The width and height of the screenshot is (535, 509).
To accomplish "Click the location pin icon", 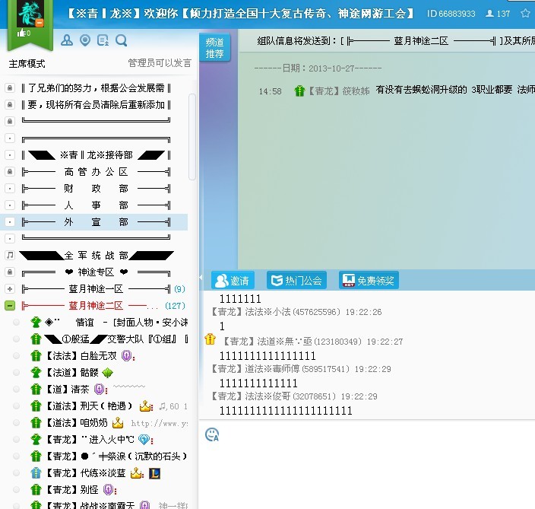I will tap(85, 40).
